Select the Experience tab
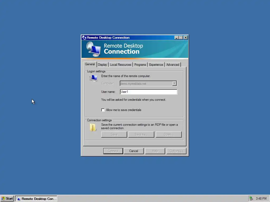270x202 pixels. click(x=156, y=65)
